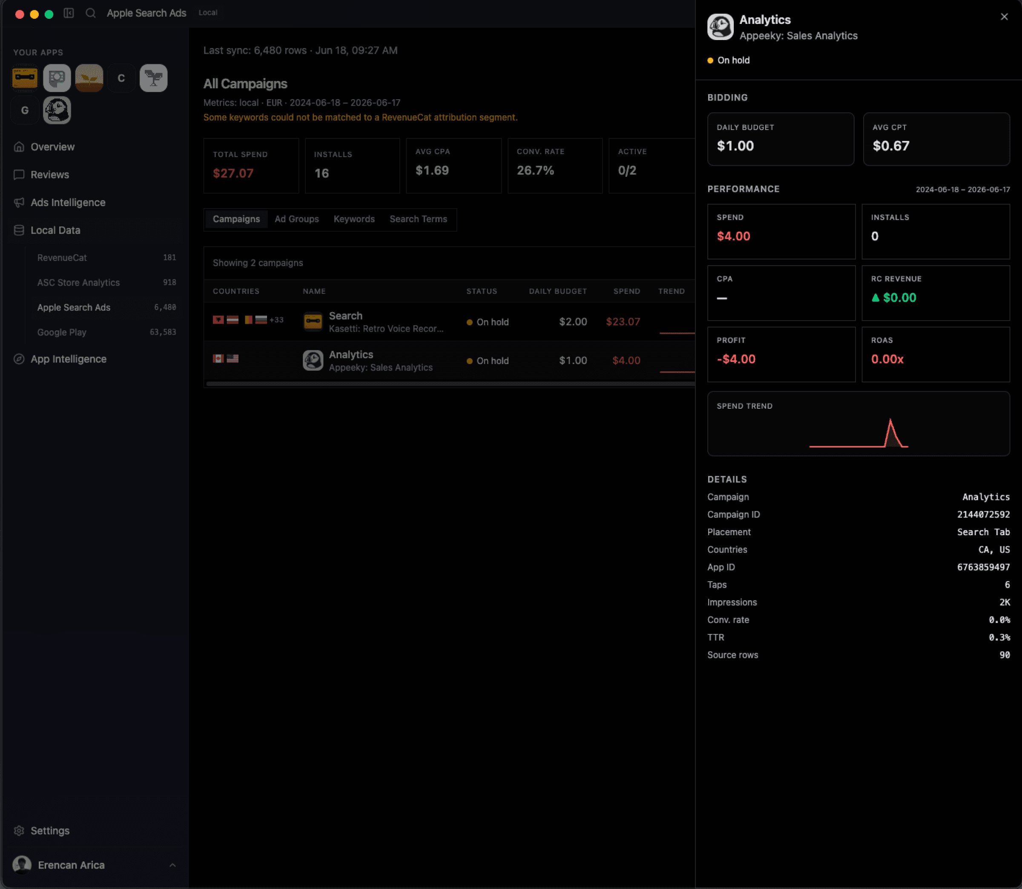Click the Installs 16 summary card
Screen dimensions: 1022x889
(352, 166)
